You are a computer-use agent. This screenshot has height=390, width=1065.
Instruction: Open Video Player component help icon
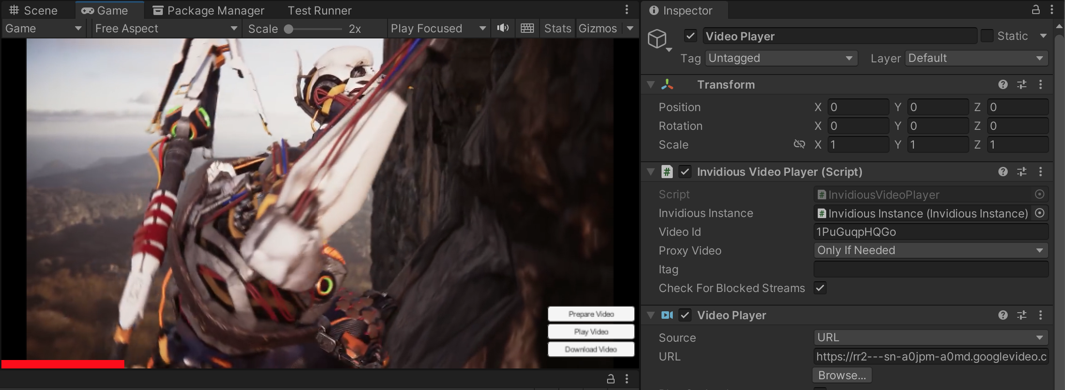tap(1003, 315)
